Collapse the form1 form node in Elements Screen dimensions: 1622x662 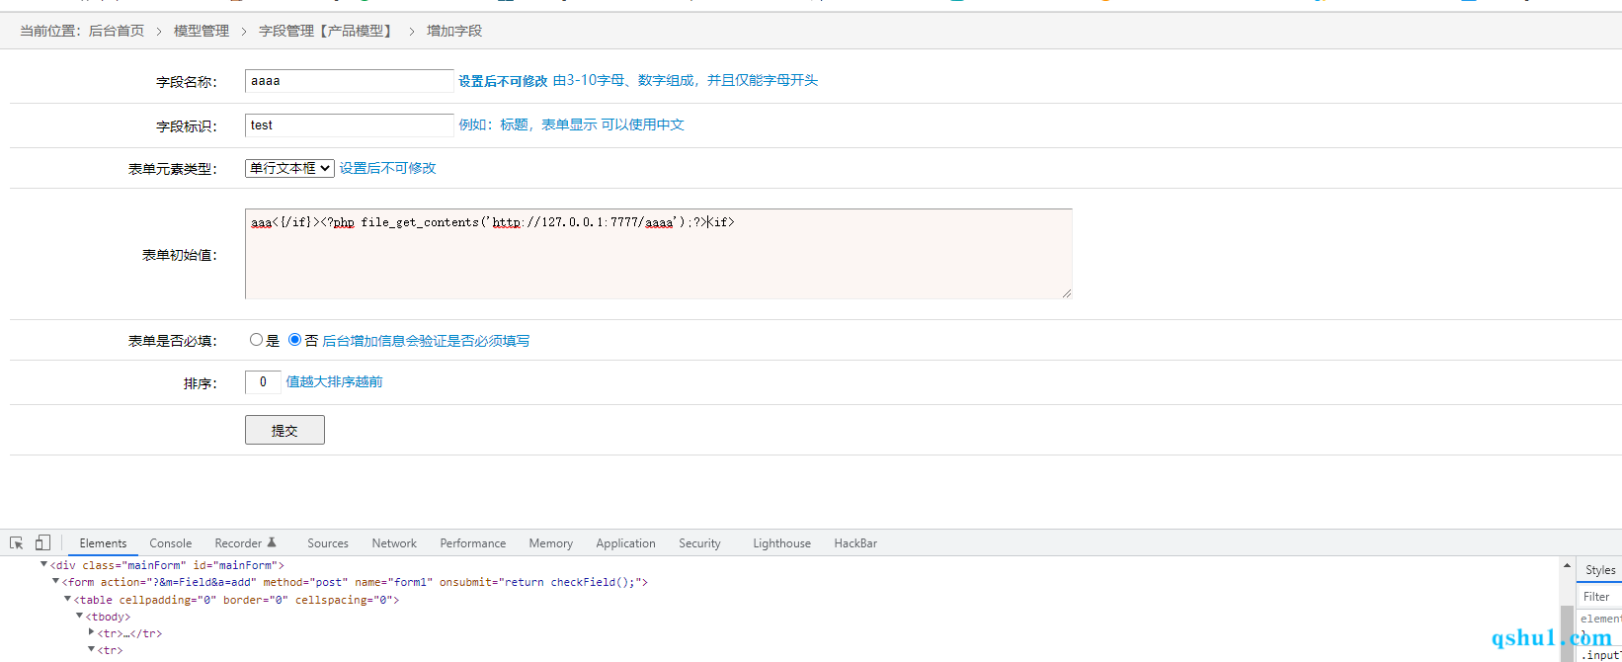coord(55,582)
